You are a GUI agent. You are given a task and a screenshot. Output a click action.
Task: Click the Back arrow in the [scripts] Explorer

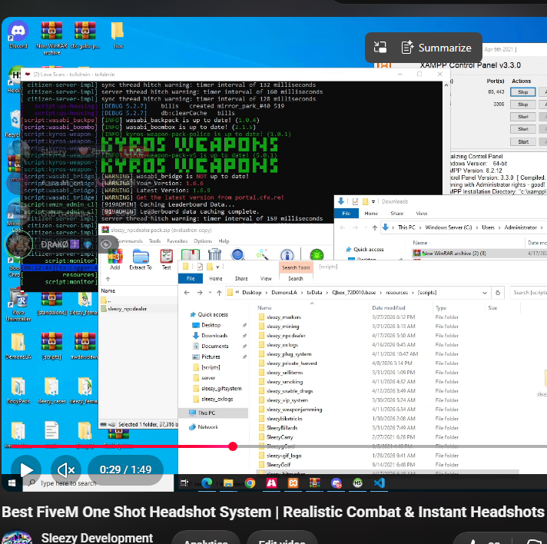(x=187, y=293)
